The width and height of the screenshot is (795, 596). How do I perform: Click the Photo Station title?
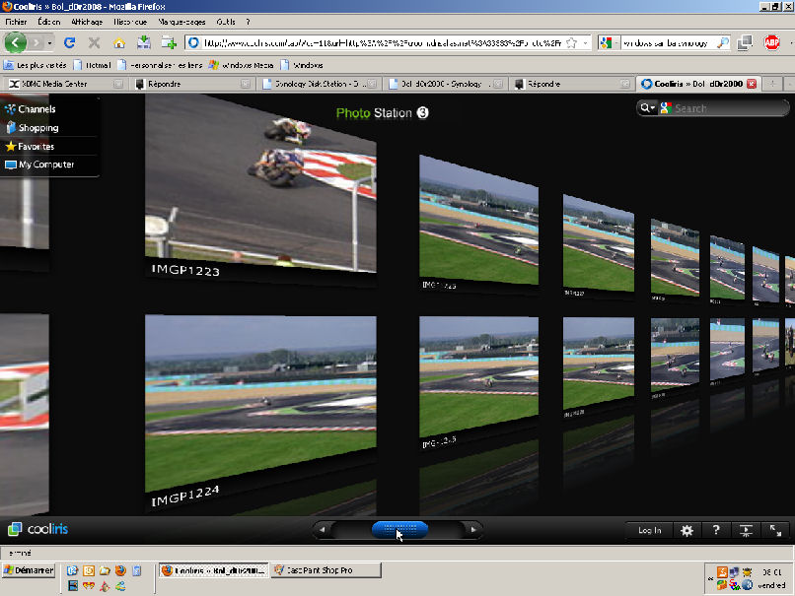click(x=382, y=113)
